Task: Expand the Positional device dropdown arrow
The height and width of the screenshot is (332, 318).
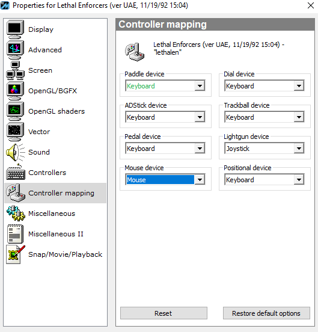Action: (299, 180)
